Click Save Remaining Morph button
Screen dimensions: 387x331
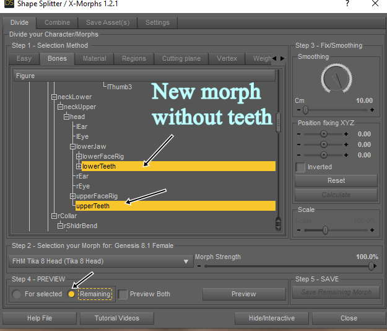pos(336,292)
